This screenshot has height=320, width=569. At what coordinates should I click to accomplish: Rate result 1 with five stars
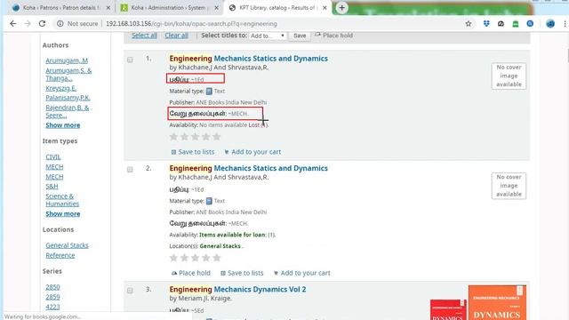(217, 137)
